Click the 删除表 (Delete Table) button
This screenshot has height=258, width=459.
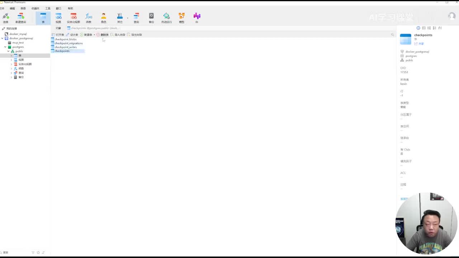click(x=103, y=35)
